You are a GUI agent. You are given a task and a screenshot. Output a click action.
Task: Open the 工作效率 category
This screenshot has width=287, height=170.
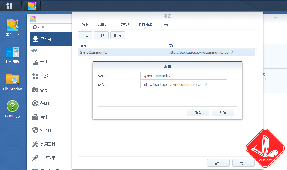(51, 158)
